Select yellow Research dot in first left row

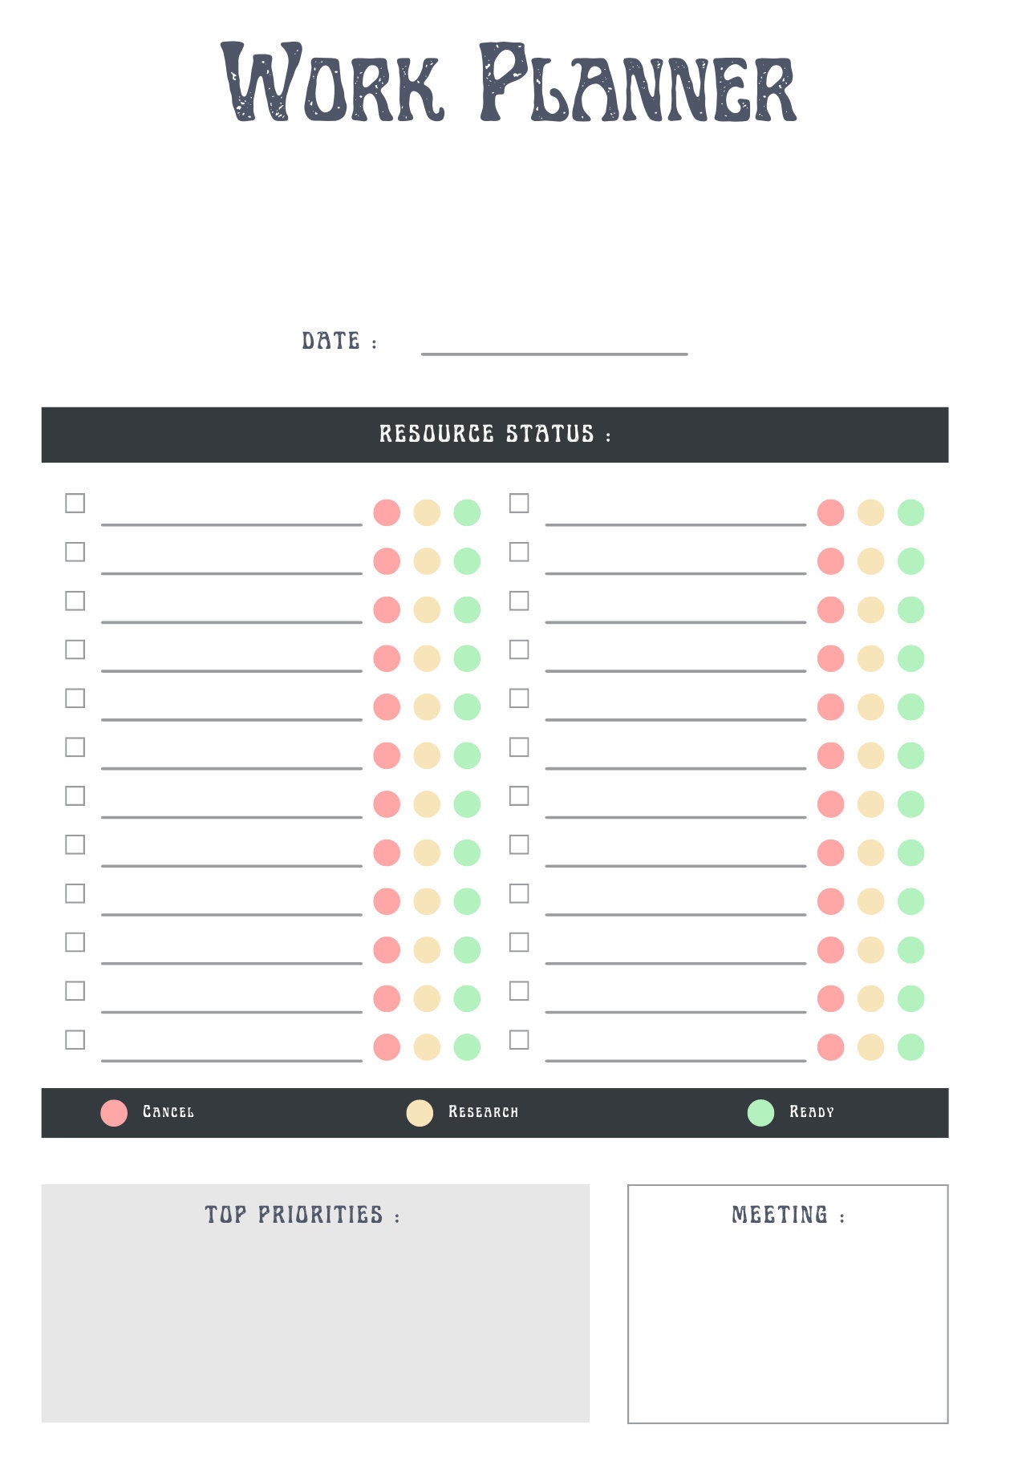pyautogui.click(x=427, y=512)
